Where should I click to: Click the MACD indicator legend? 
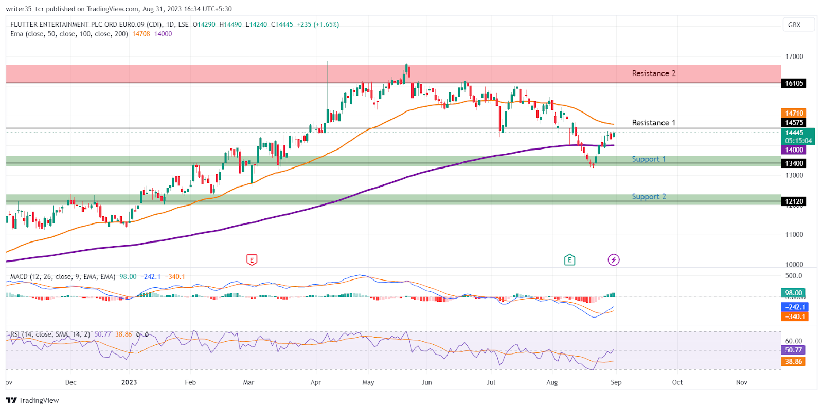coord(63,276)
